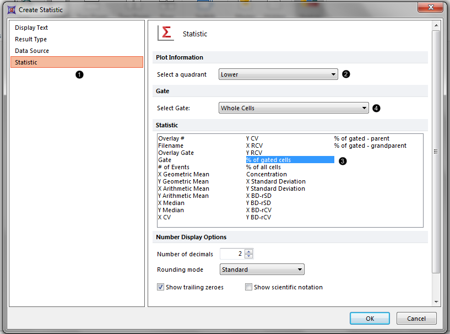
Task: Open the Data Source category
Action: 32,51
